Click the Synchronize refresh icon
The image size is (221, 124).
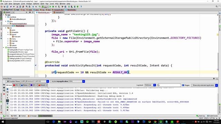(7, 7)
